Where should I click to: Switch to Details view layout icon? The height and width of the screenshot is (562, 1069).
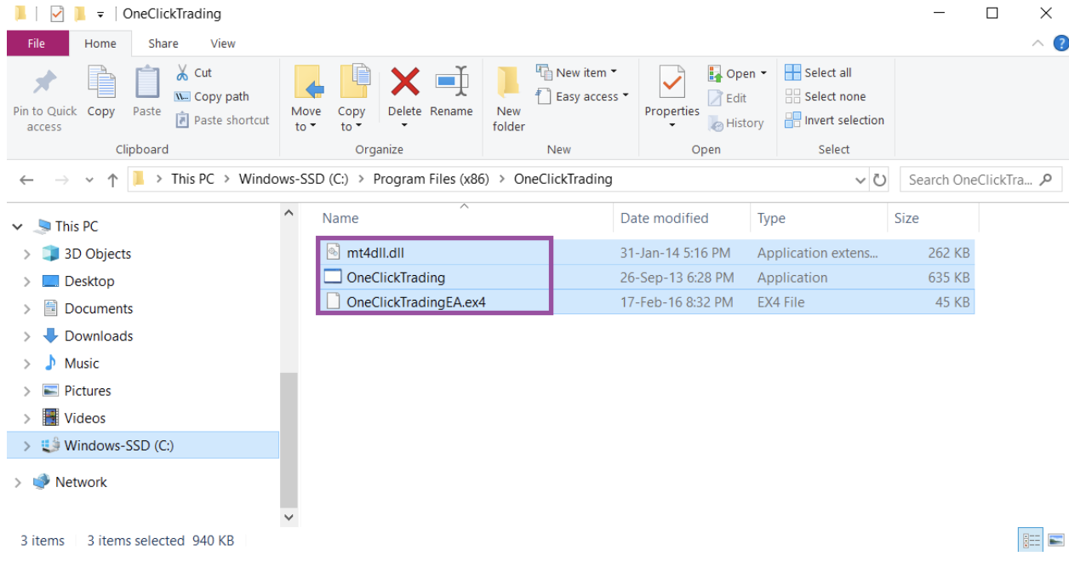(x=1032, y=541)
